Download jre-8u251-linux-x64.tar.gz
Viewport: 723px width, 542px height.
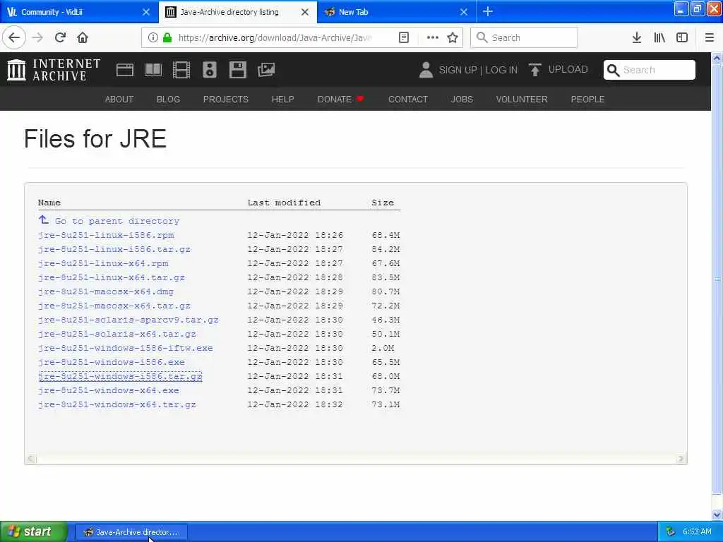(112, 277)
